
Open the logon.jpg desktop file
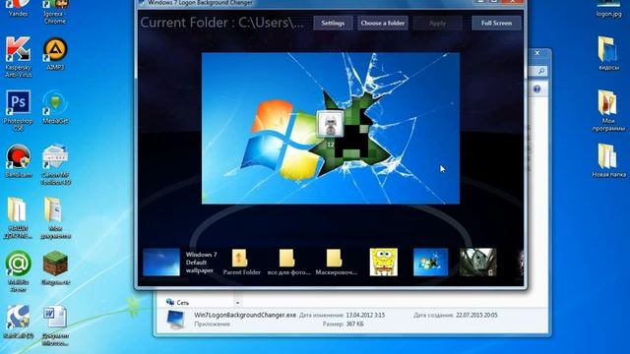pyautogui.click(x=608, y=9)
